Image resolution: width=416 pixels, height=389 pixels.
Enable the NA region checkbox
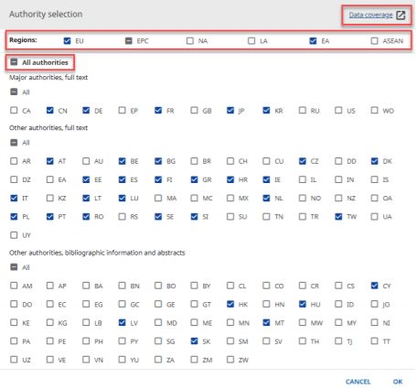click(x=190, y=40)
